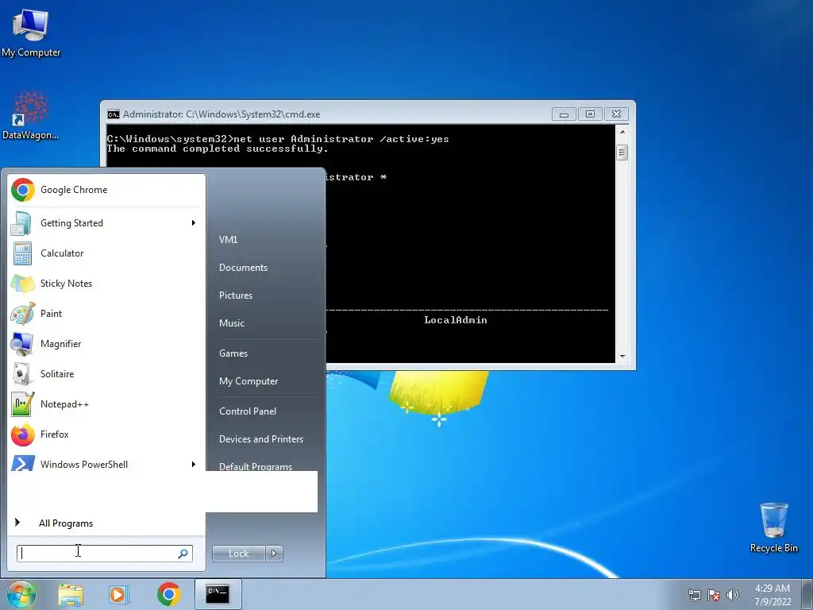The image size is (813, 610).
Task: Select DataWagon desktop shortcut
Action: point(31,115)
